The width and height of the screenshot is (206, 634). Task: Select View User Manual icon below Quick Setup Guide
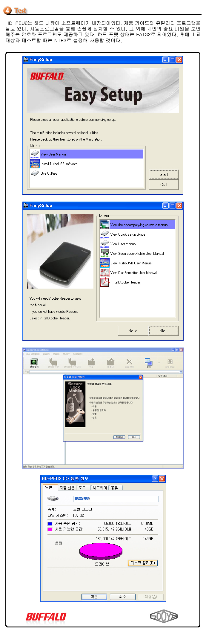[x=105, y=244]
